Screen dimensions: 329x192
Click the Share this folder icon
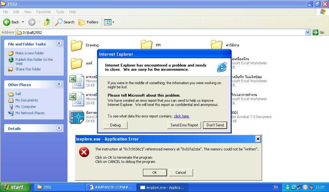[x=11, y=69]
